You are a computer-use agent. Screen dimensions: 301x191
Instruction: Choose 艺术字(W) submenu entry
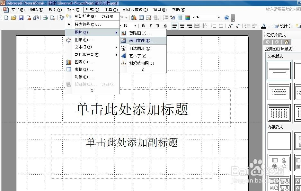pyautogui.click(x=143, y=56)
